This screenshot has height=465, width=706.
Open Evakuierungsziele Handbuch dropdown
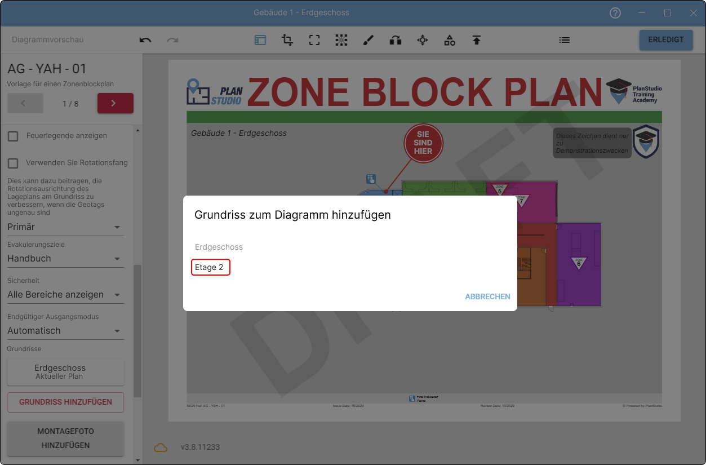pos(65,259)
